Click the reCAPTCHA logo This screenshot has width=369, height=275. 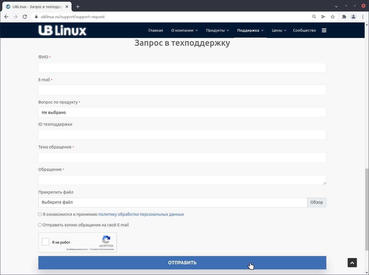pos(106,240)
